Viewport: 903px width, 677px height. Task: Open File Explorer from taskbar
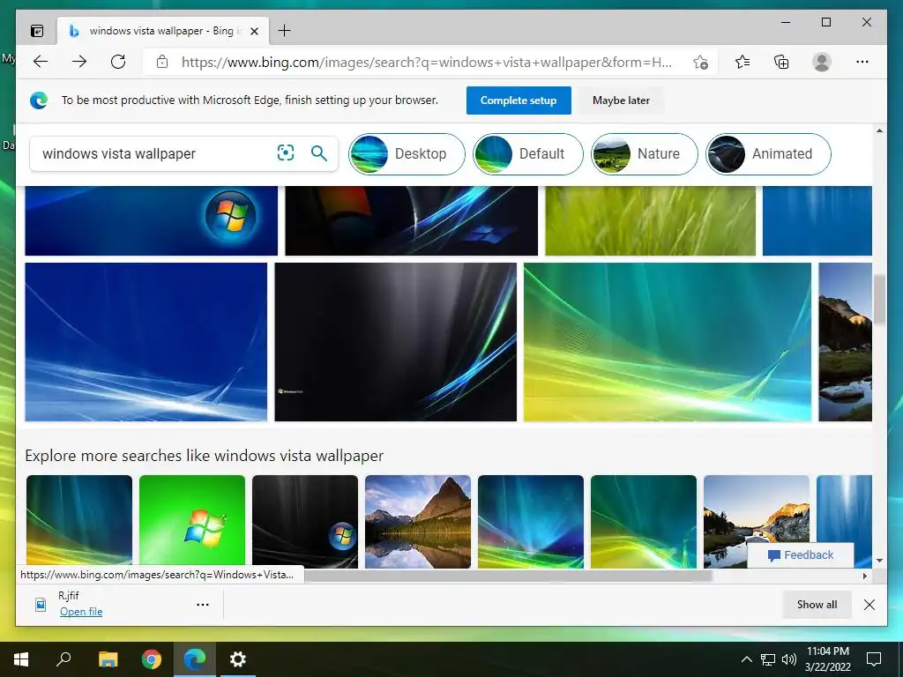pyautogui.click(x=108, y=659)
